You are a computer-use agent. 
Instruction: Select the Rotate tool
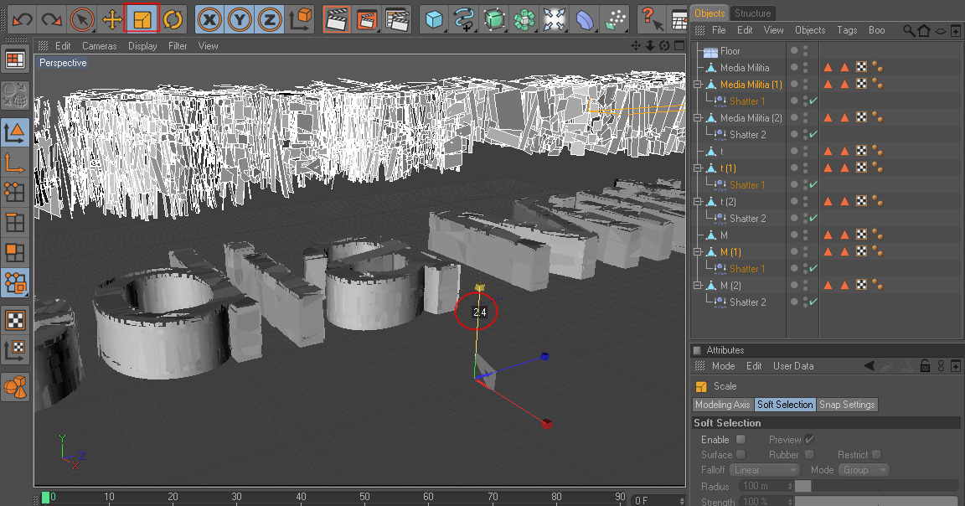click(173, 20)
